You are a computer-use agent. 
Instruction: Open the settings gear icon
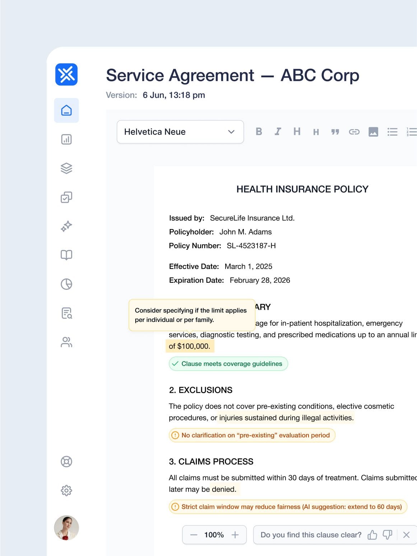tap(66, 490)
